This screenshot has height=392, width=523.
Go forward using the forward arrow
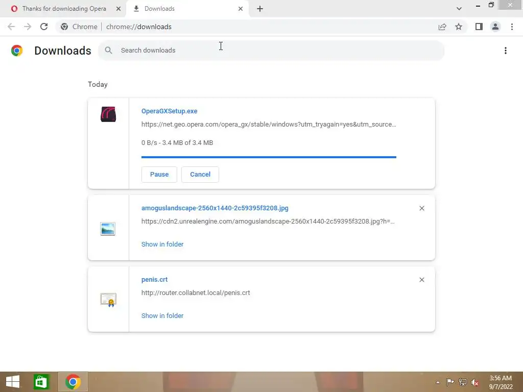coord(28,27)
